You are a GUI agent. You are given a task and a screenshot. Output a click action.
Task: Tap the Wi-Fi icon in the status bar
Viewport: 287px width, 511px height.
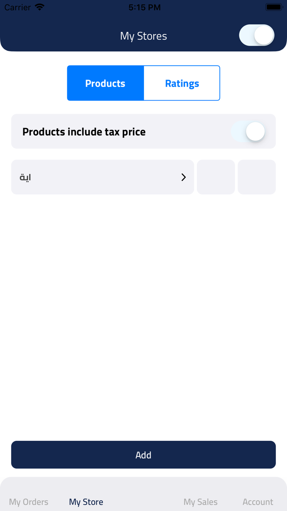click(x=39, y=7)
